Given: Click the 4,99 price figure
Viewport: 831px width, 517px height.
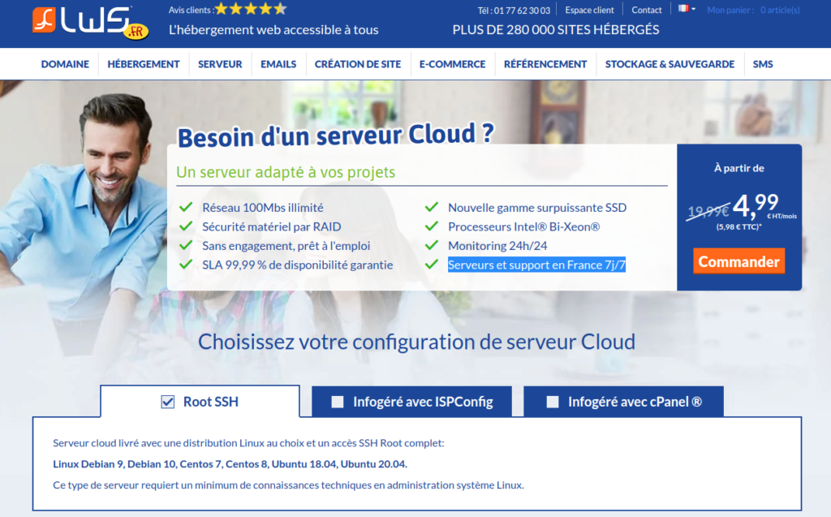Looking at the screenshot, I should click(756, 205).
